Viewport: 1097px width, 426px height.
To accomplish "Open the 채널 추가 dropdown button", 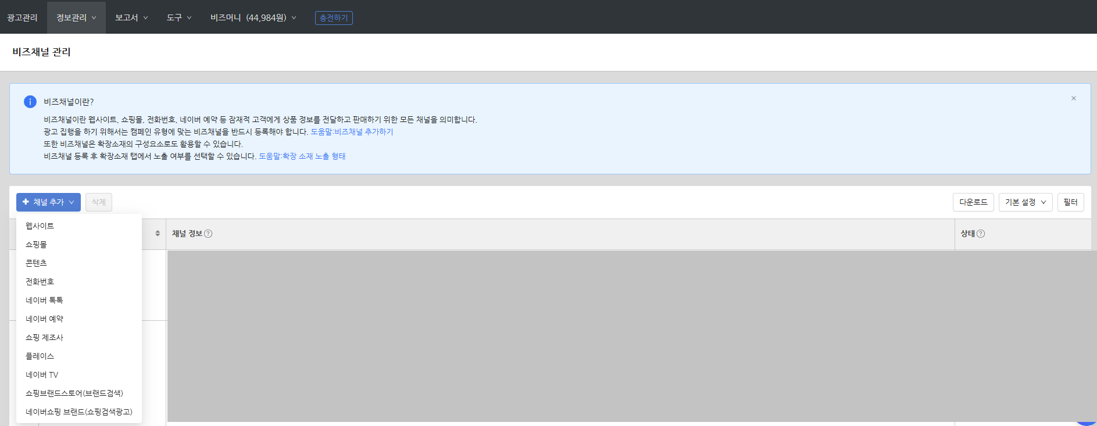I will [x=48, y=202].
